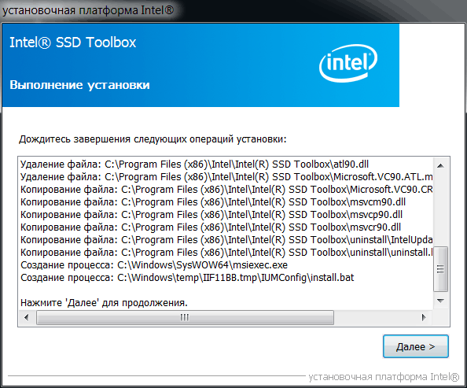Click the text "Нажмите 'Далее' для продолжения."
The image size is (467, 388).
(x=104, y=303)
